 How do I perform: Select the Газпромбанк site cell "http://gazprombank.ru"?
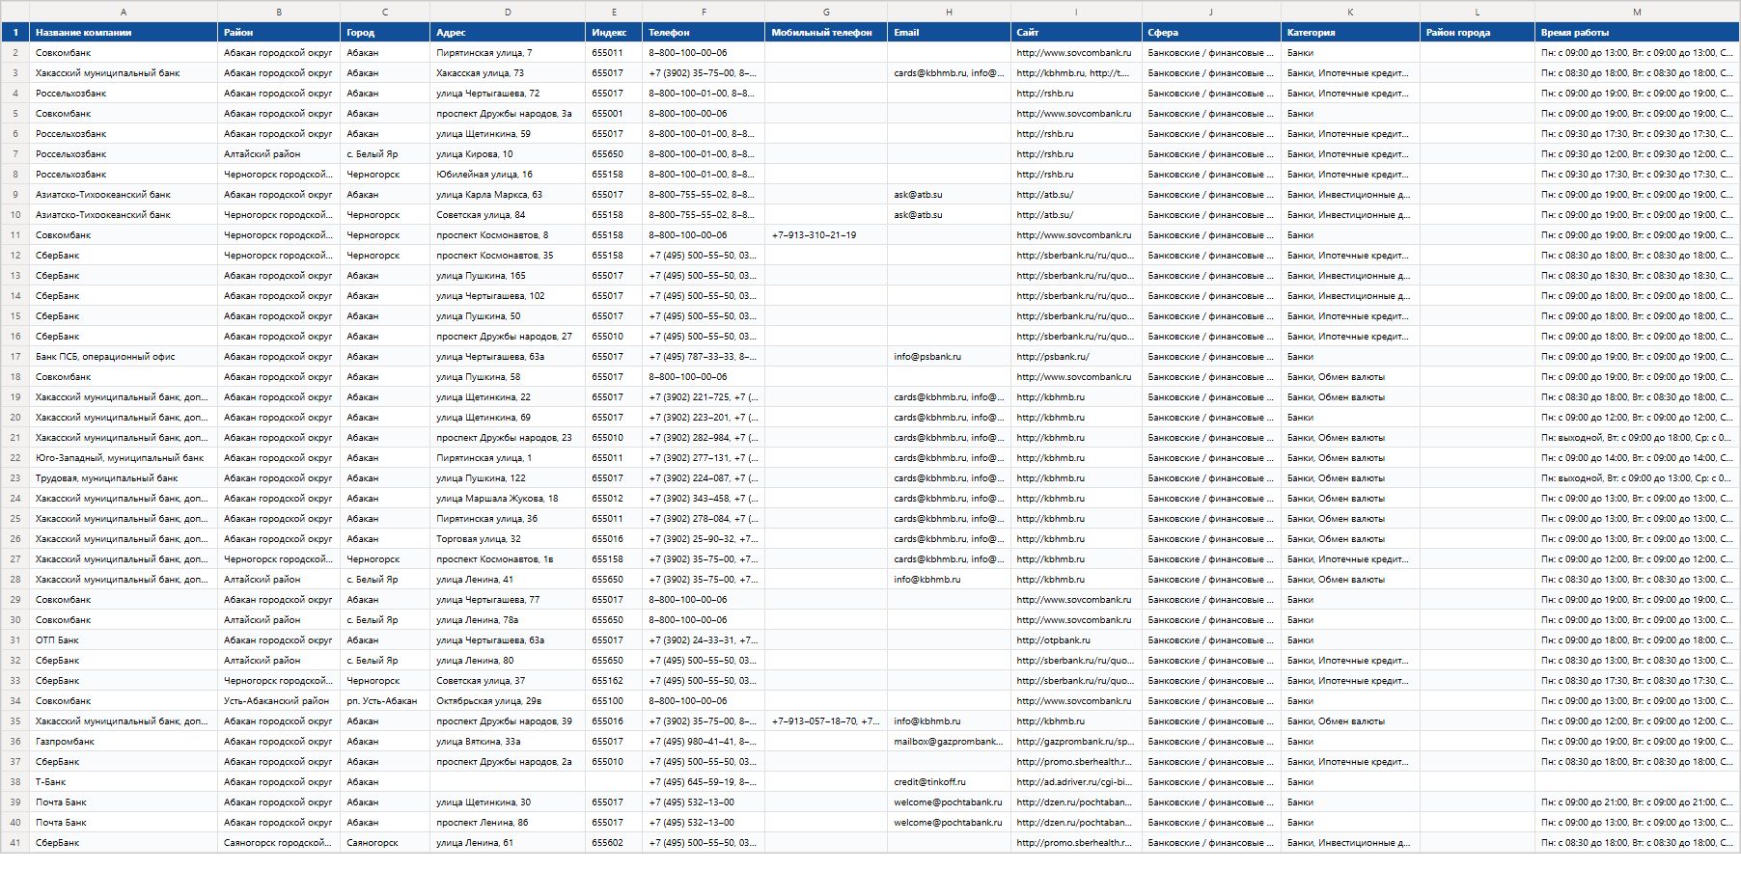[x=1076, y=742]
